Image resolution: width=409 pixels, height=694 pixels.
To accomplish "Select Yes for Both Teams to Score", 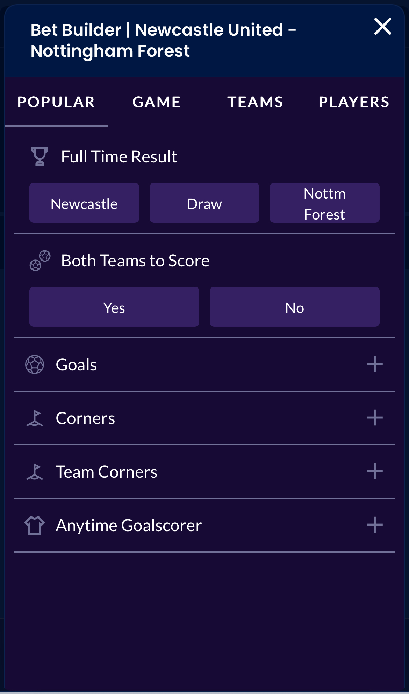I will 114,307.
